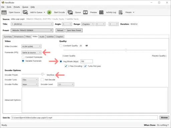The width and height of the screenshot is (171, 128).
Task: Click Start Encode text
Action: click(59, 12)
